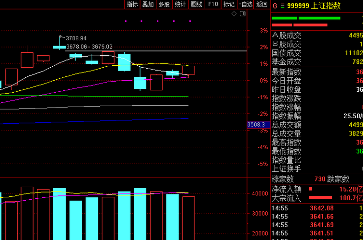The height and width of the screenshot is (240, 363).
Task: Toggle the side panel layout icon
Action: [x=242, y=14]
